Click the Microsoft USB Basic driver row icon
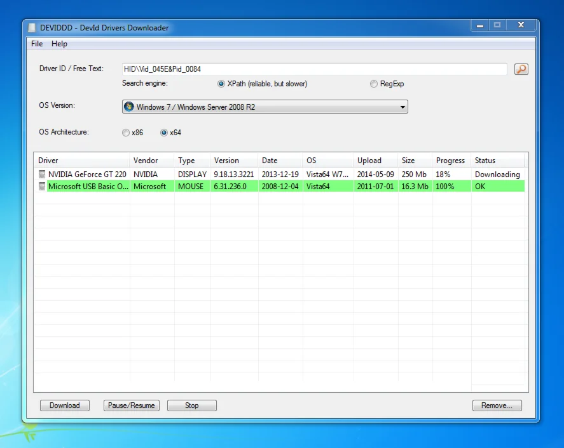This screenshot has height=448, width=564. pos(42,186)
